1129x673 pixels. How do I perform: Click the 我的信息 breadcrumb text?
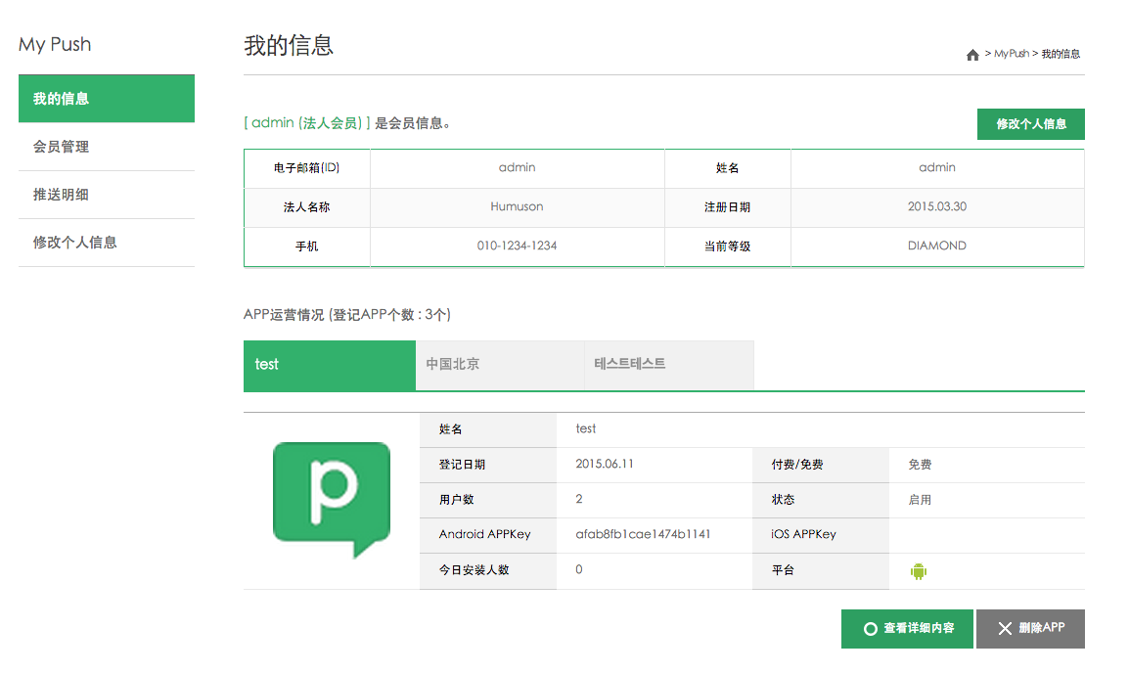(x=1061, y=54)
